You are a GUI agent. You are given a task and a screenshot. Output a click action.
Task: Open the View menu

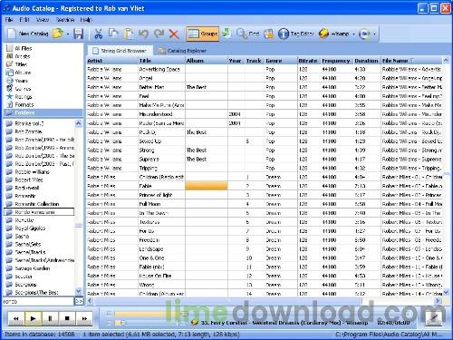coord(43,20)
